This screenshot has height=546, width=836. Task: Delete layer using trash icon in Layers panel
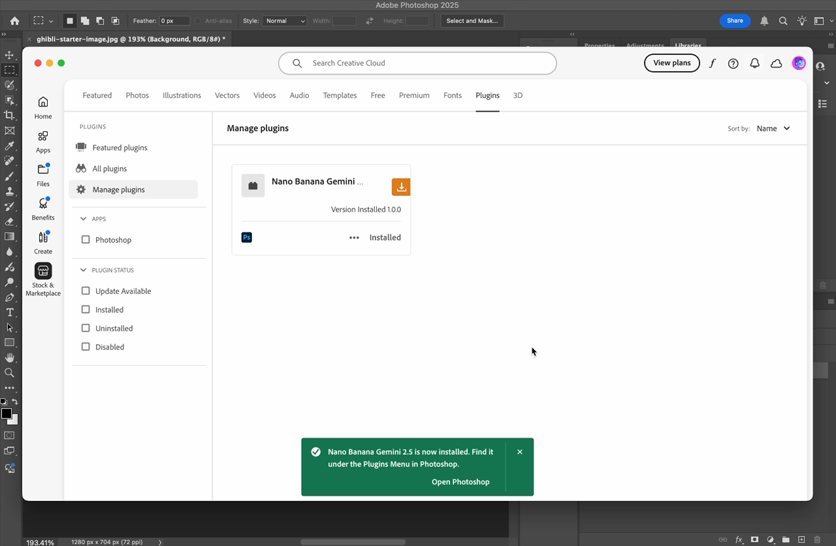pyautogui.click(x=817, y=539)
